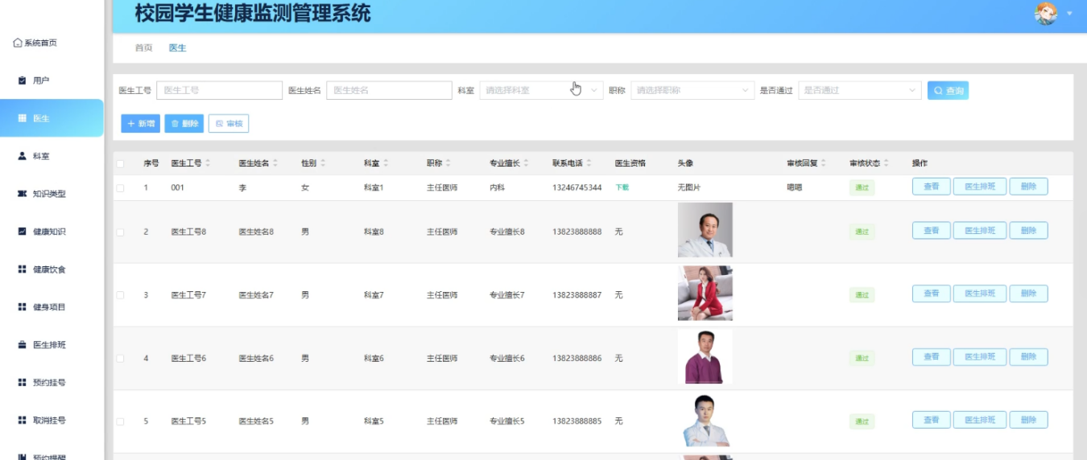Tick the checkbox for row 医生工号6
1087x460 pixels.
(120, 359)
